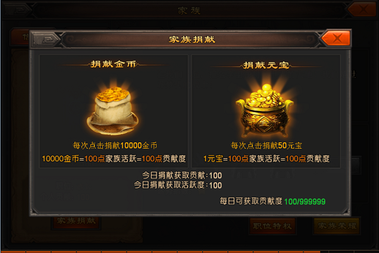Close the background 家族 window

[x=363, y=9]
